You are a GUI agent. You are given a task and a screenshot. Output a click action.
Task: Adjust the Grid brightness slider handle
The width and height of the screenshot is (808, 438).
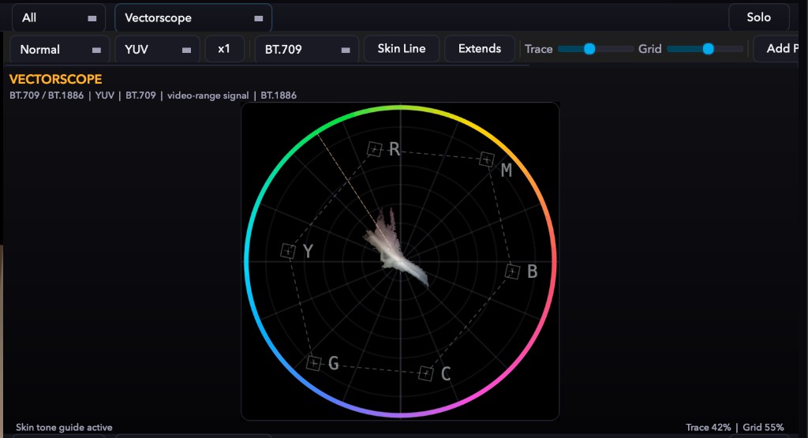(708, 49)
